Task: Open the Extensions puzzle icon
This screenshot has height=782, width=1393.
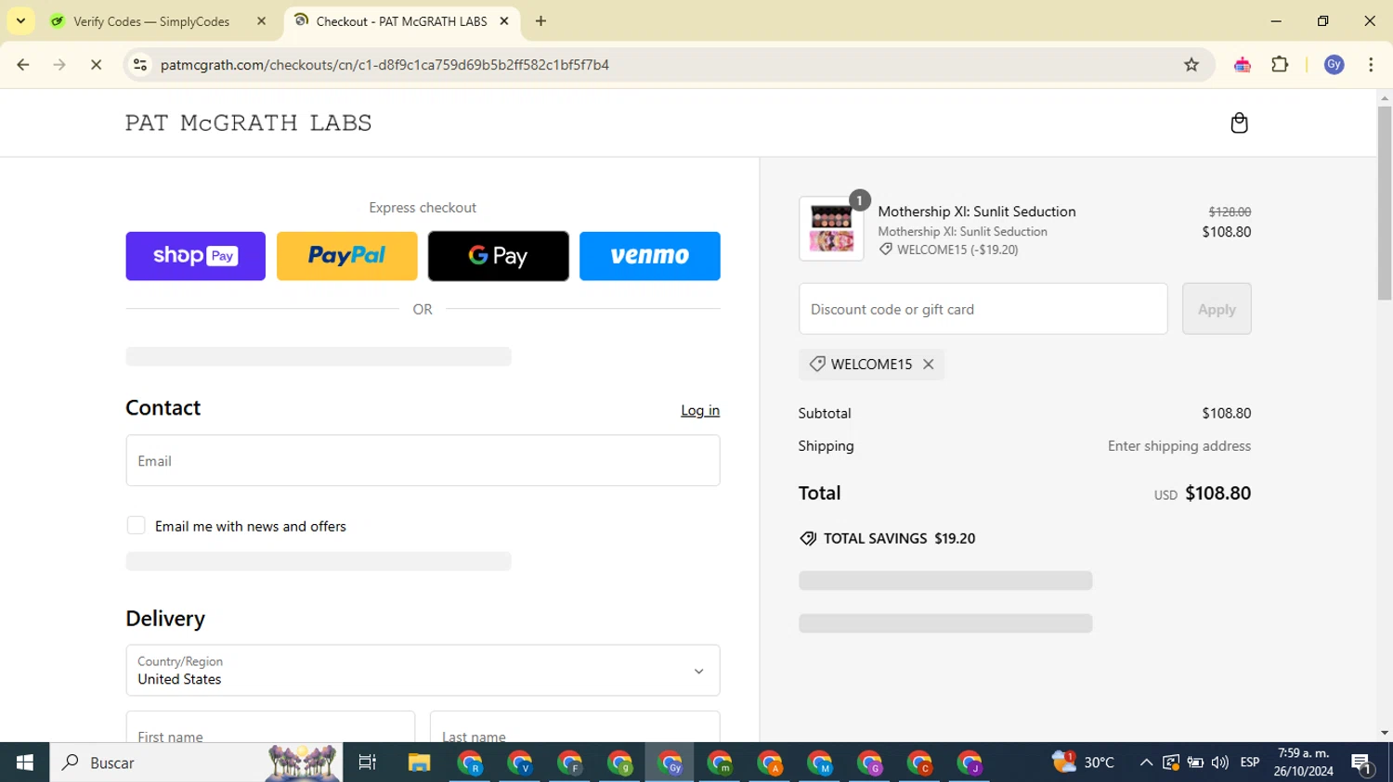Action: coord(1280,65)
